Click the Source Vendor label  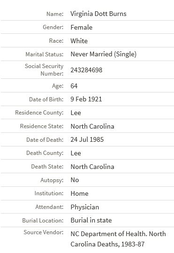coord(44,232)
